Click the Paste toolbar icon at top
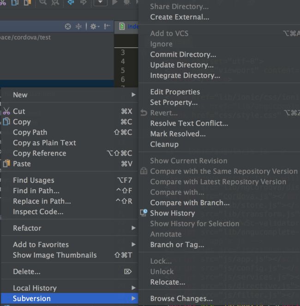The height and width of the screenshot is (306, 300). (x=27, y=2)
